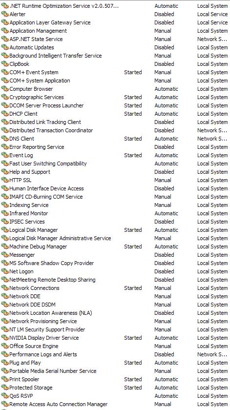Screen dimensions: 230x410
Task: Select Network S... logon of ASP.NET State Service
Action: pos(212,39)
